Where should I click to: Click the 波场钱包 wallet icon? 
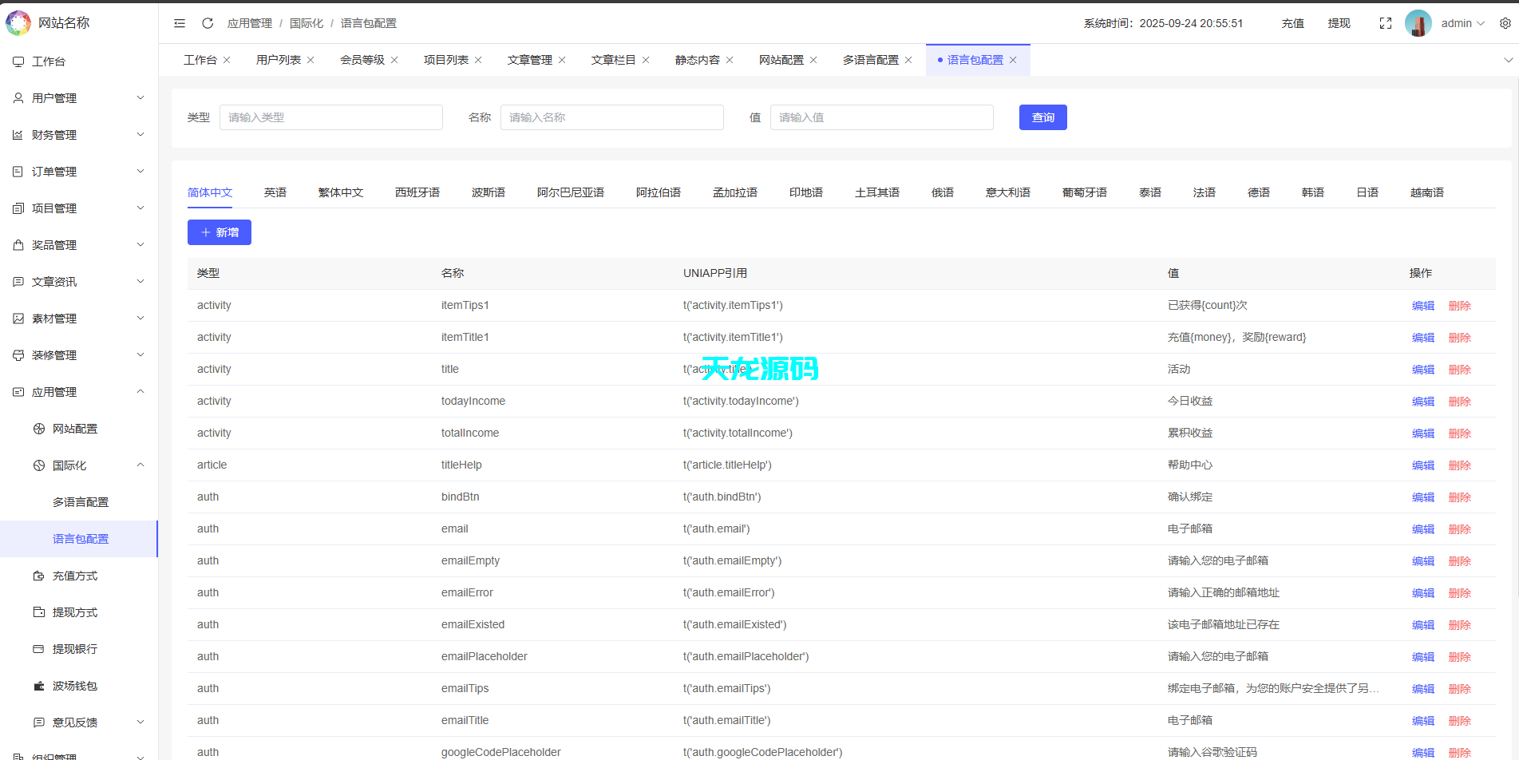pos(38,685)
